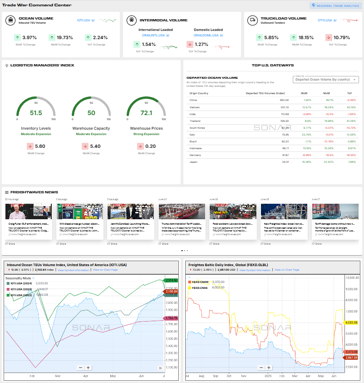The image size is (364, 383).
Task: Share the diesel prices go nuclear article
Action: point(61,244)
